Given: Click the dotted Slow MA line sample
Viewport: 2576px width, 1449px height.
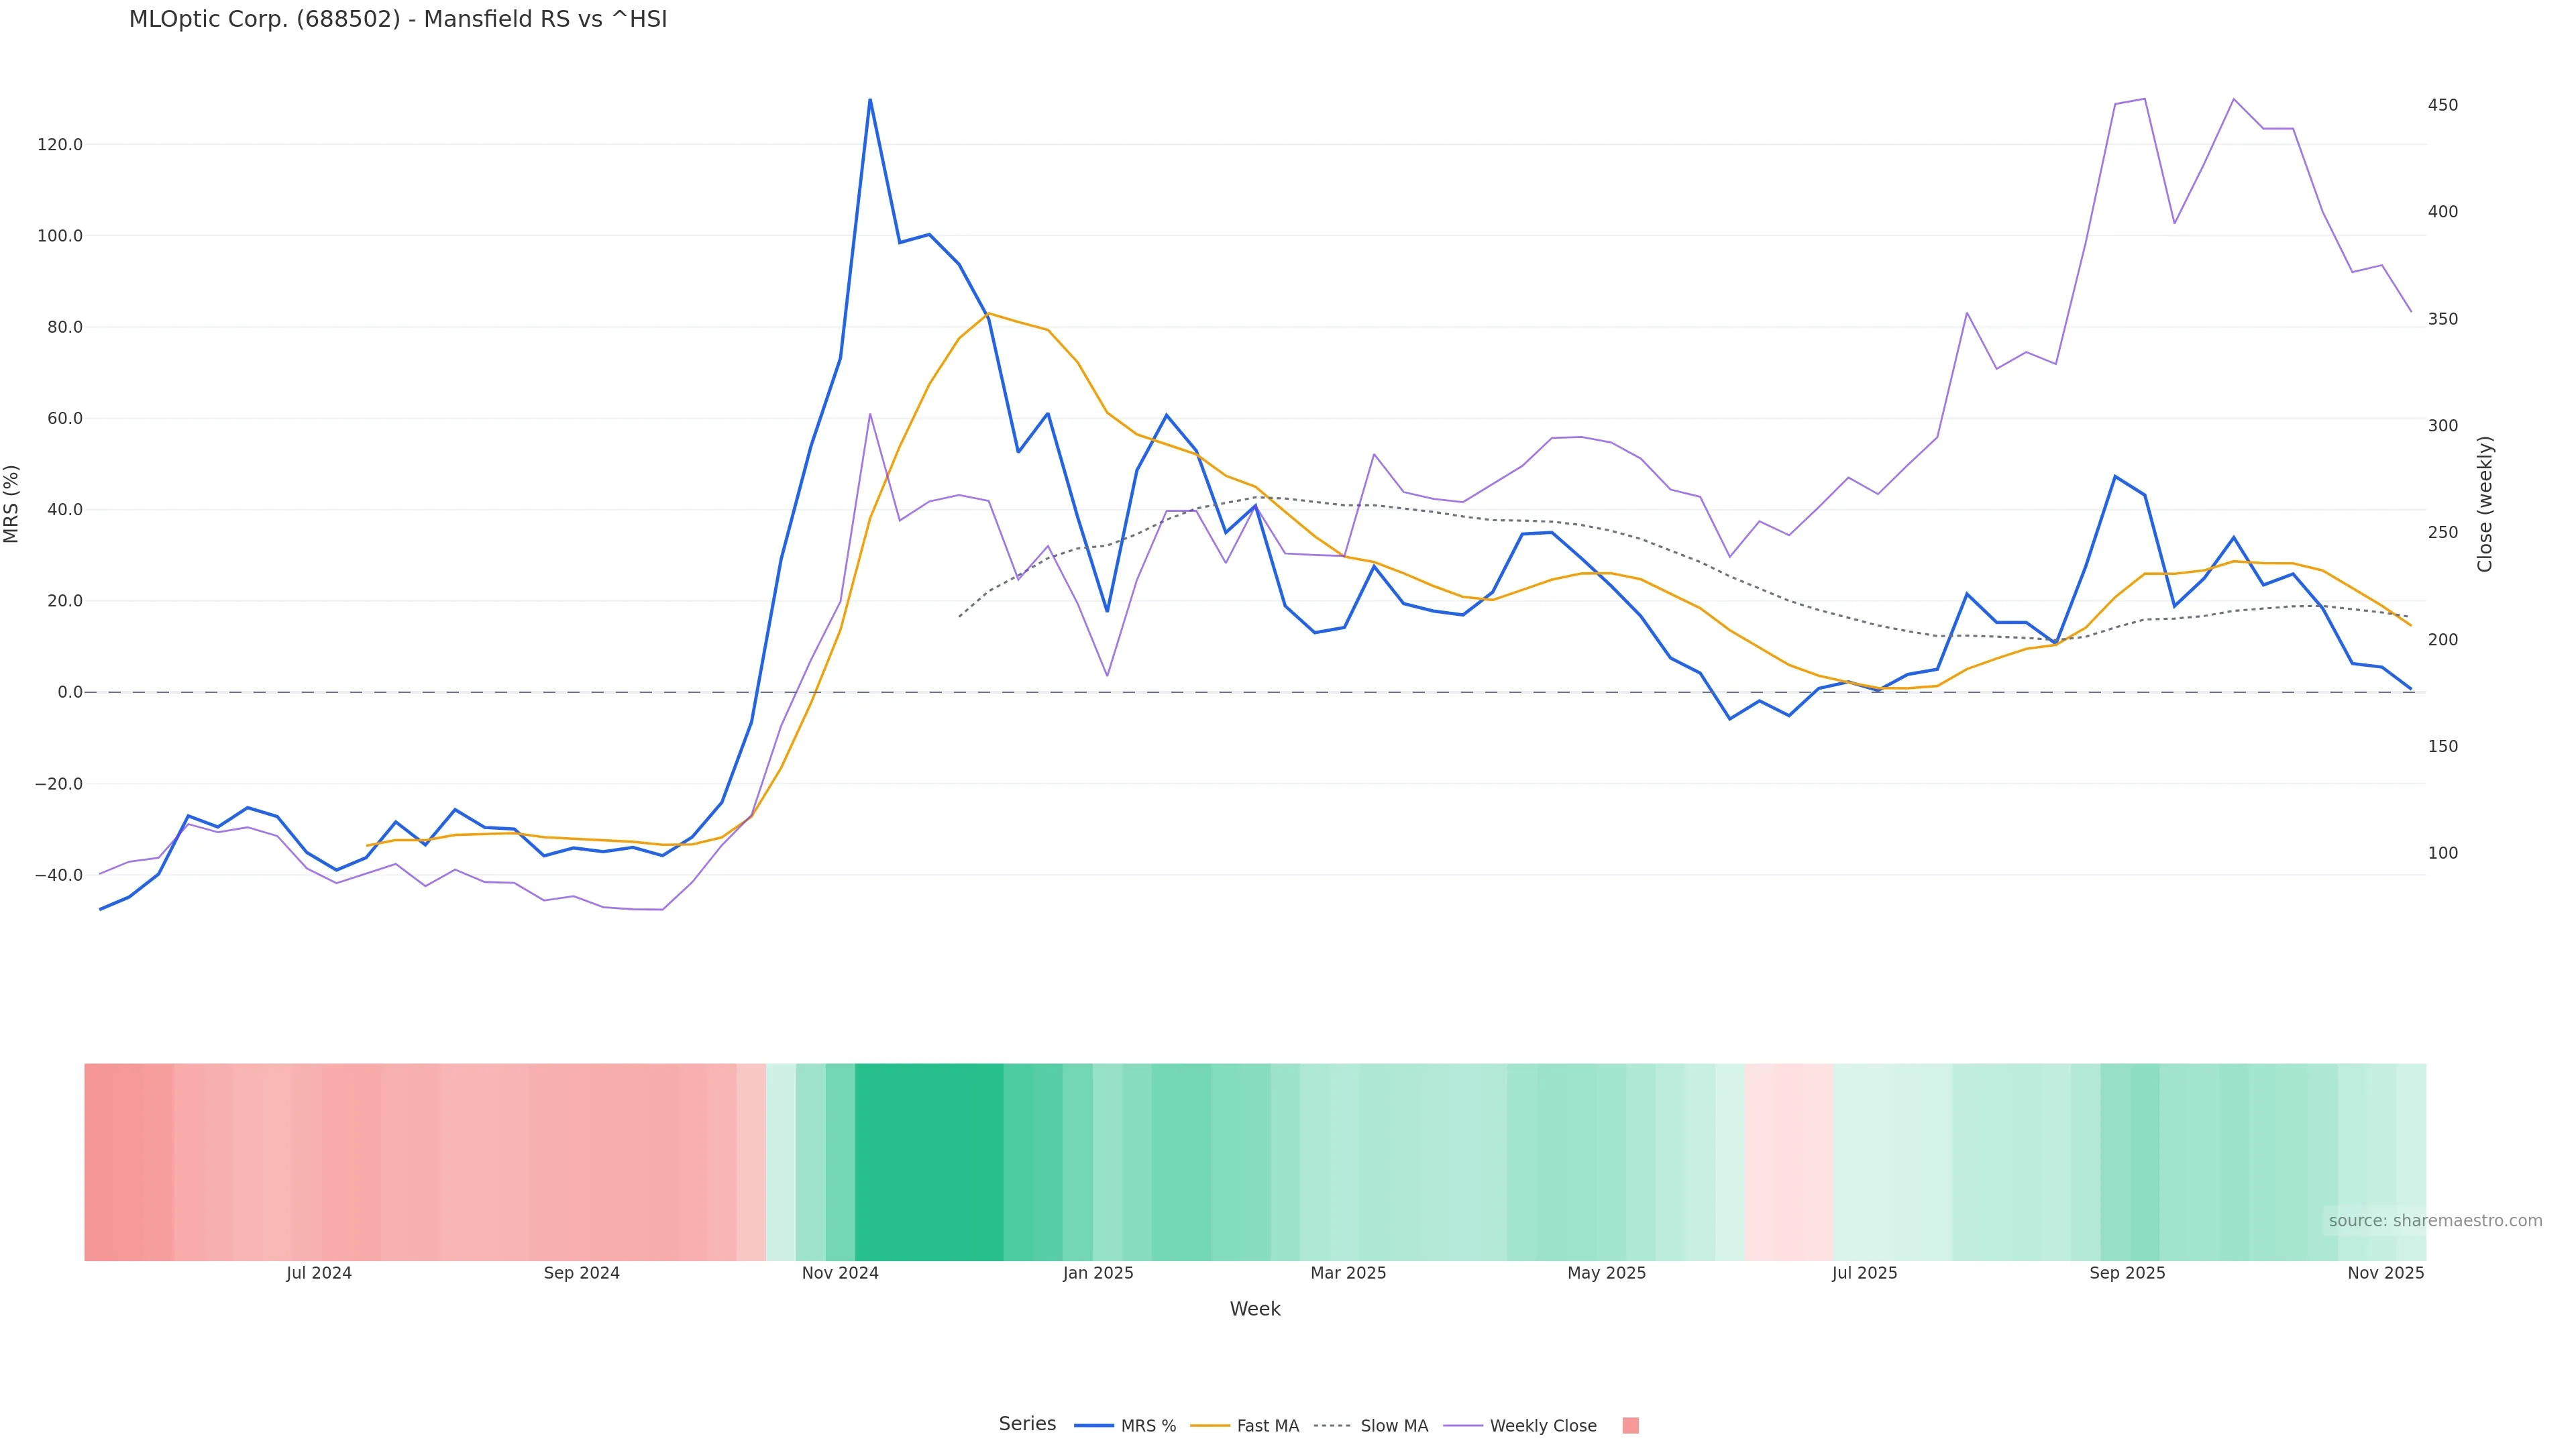Looking at the screenshot, I should click(1332, 1426).
